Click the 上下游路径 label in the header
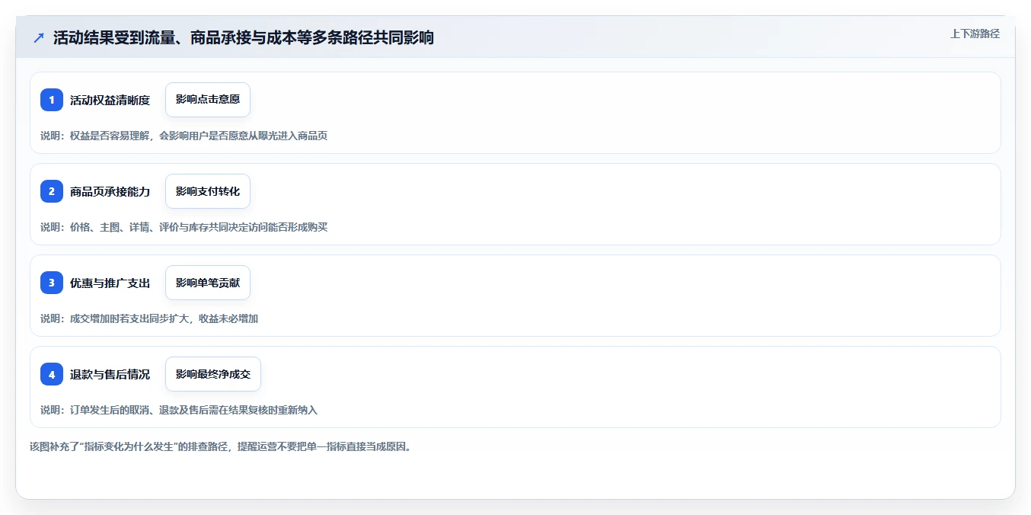The width and height of the screenshot is (1031, 515). [x=975, y=34]
